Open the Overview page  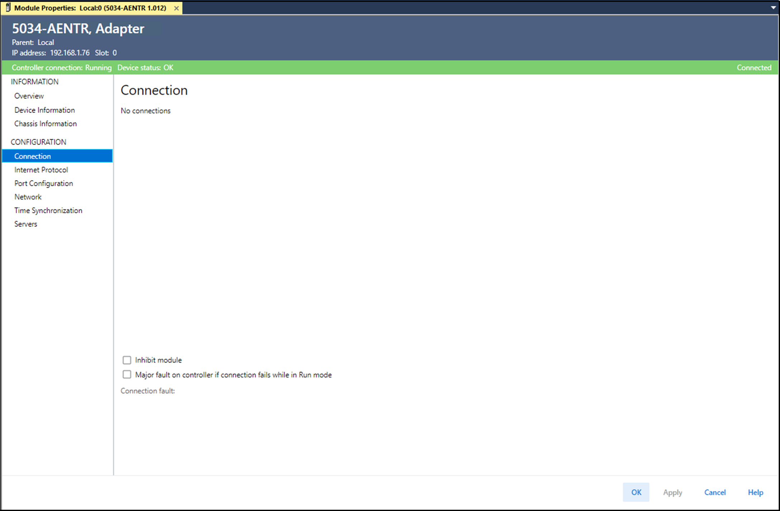click(x=29, y=96)
